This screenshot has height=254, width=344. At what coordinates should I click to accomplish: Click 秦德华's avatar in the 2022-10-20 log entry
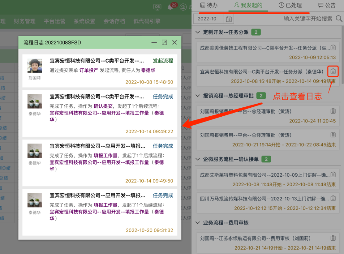(34, 200)
